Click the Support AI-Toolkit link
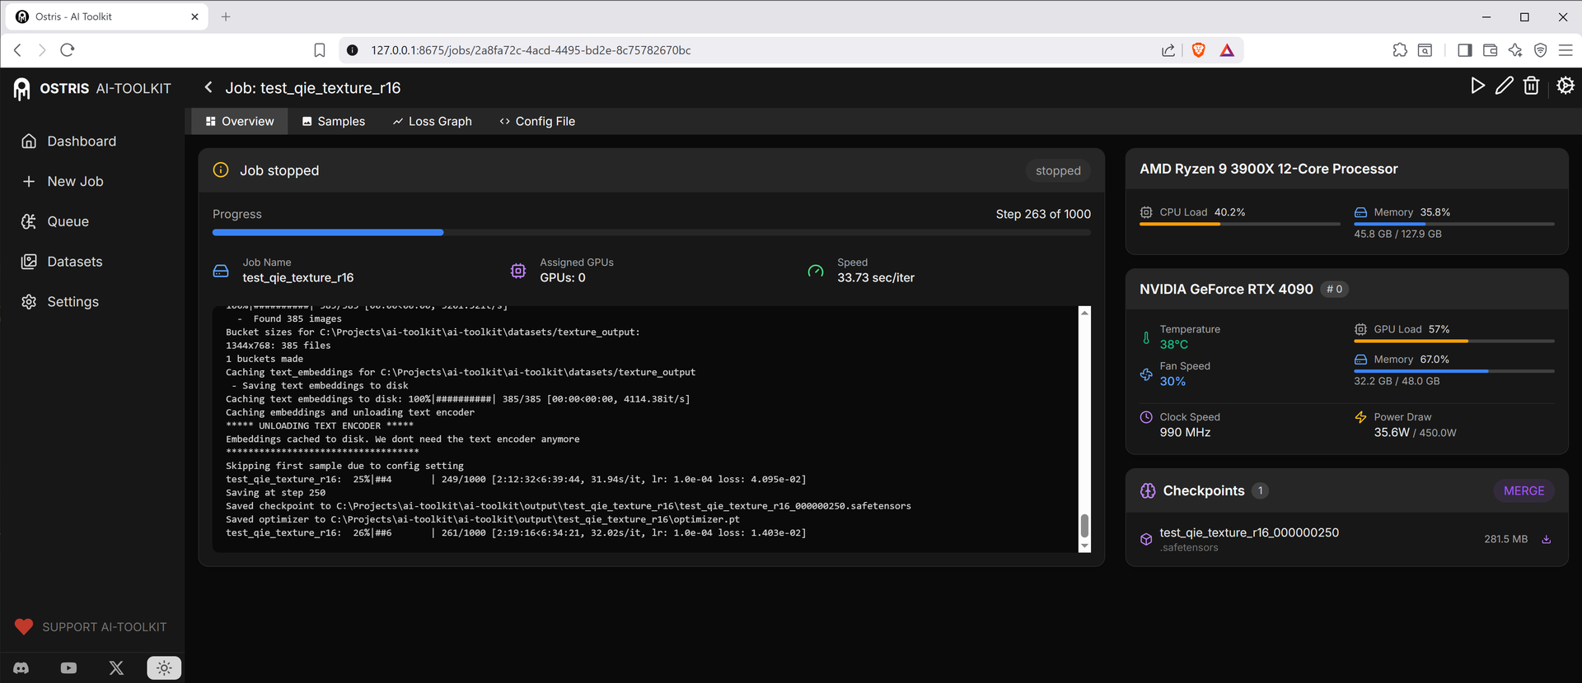Viewport: 1582px width, 683px height. (x=91, y=627)
